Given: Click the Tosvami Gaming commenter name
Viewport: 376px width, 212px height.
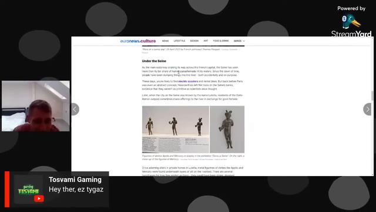Looking at the screenshot, I should click(x=75, y=180).
